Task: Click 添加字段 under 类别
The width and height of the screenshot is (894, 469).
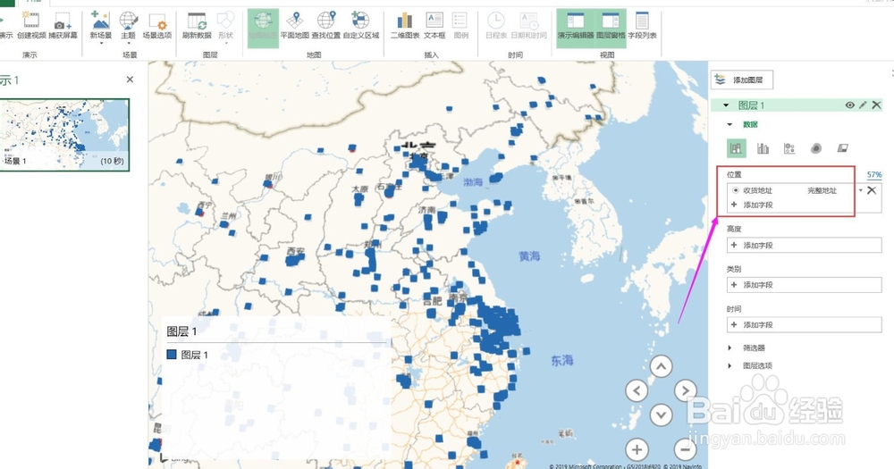Action: 804,285
